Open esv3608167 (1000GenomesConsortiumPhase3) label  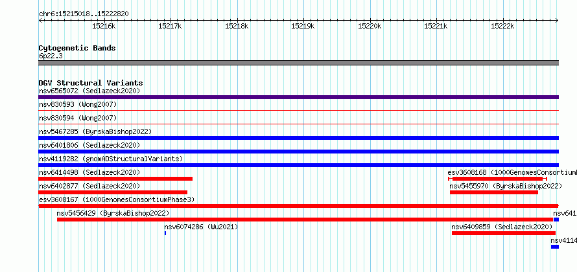(116, 199)
